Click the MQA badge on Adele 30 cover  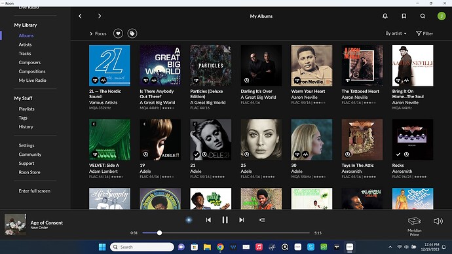305,154
